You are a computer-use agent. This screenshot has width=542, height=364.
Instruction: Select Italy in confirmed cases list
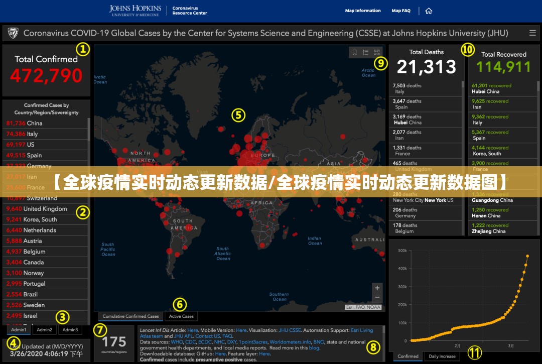[x=32, y=134]
